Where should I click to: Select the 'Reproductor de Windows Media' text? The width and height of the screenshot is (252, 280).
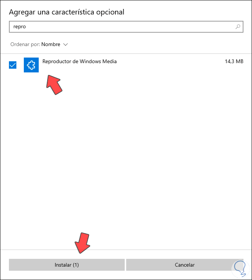pos(79,61)
